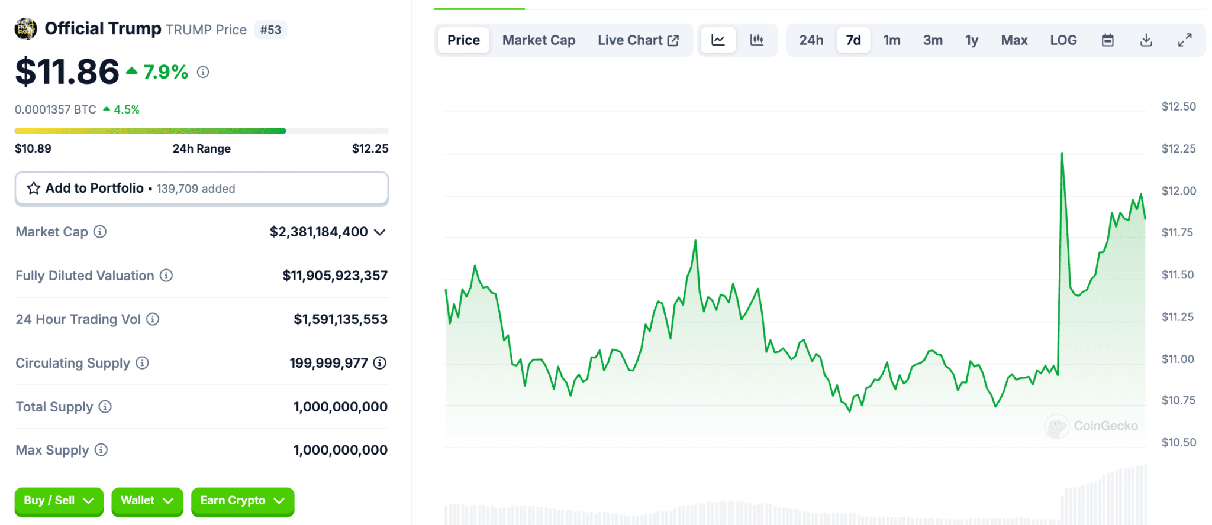
Task: Open external link icon on Live Chart
Action: [673, 40]
